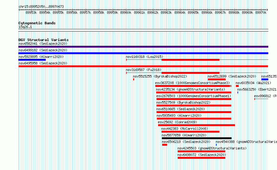This screenshot has height=170, width=277.
Task: Select the red nsv6498072 variant bar
Action: [x=201, y=158]
